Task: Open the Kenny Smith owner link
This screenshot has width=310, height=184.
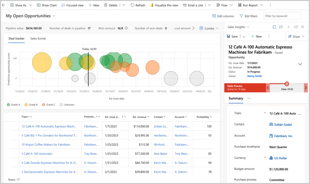Action: coord(254,76)
